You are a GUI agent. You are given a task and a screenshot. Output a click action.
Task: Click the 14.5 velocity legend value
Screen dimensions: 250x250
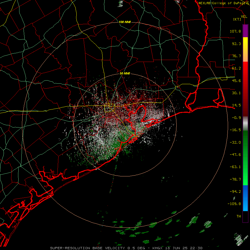point(236,105)
